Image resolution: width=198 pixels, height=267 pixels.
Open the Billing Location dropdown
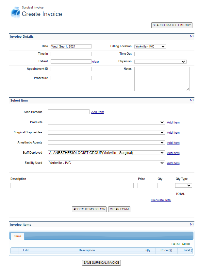point(150,47)
